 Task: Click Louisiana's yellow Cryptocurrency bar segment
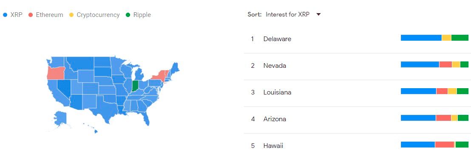tap(452, 91)
